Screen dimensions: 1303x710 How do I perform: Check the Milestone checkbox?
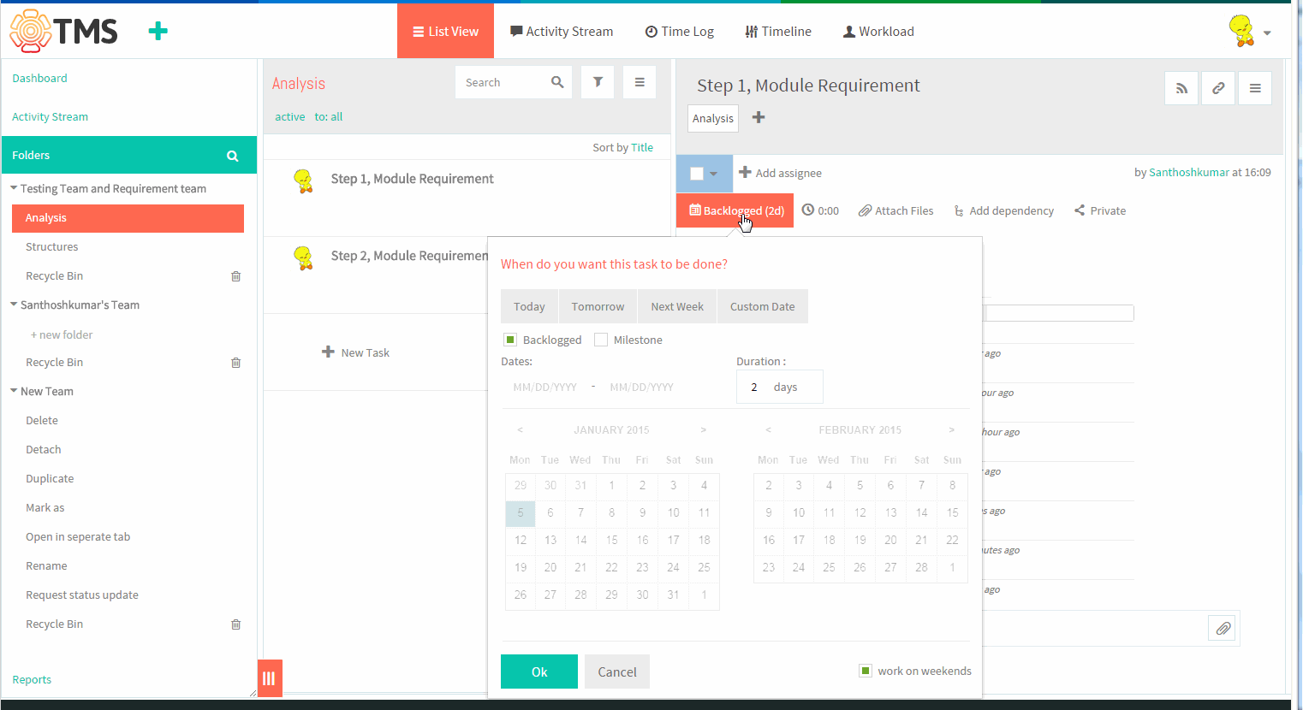601,340
